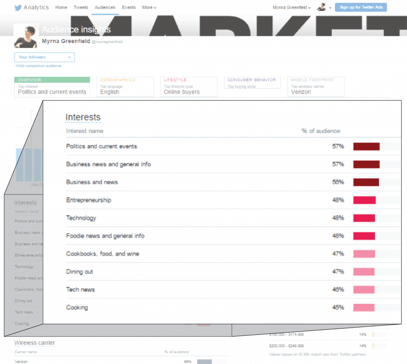Open the More navigation dropdown
407x364 pixels.
click(149, 7)
